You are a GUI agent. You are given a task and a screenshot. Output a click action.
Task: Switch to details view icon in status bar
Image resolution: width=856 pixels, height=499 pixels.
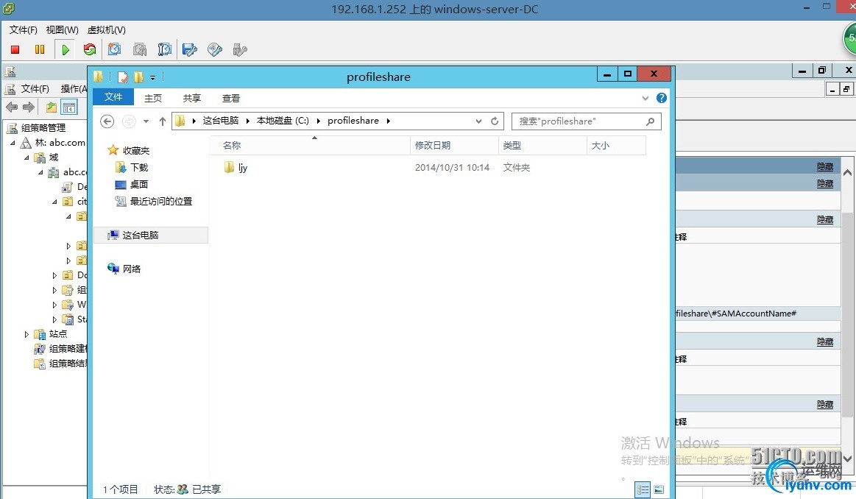click(x=643, y=489)
